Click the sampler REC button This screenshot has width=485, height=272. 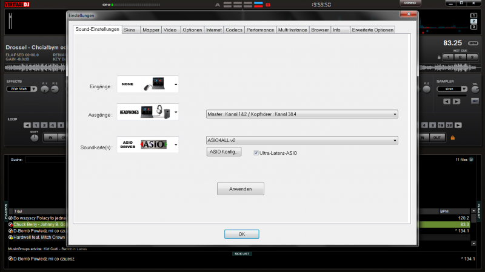tap(475, 100)
